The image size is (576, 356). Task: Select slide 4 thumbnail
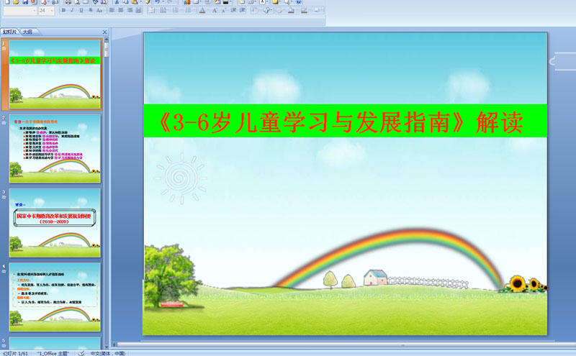click(x=55, y=297)
